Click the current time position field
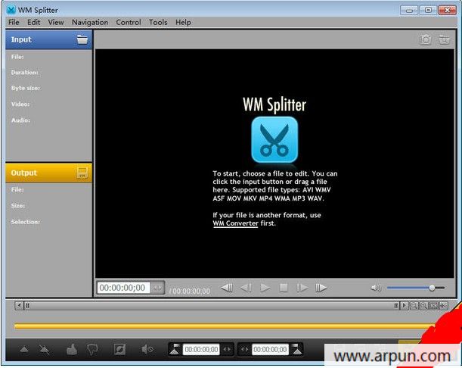This screenshot has height=368, width=462. pyautogui.click(x=123, y=288)
